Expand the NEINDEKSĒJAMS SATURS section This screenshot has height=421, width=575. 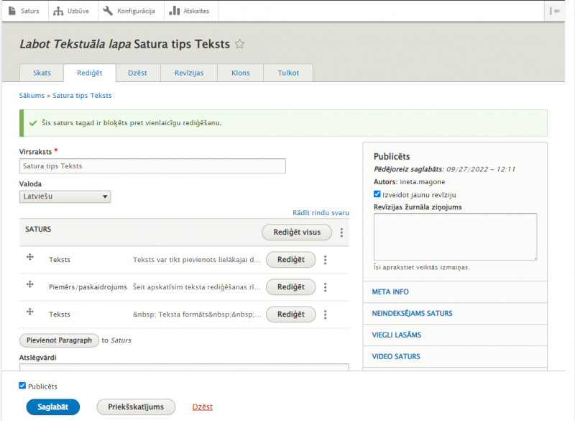tap(455, 314)
